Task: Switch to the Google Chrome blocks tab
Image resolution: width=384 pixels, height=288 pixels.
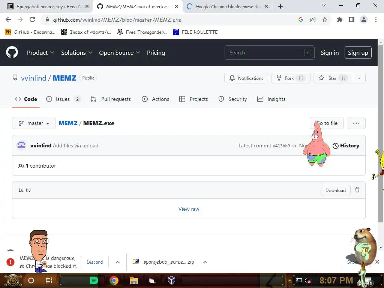Action: (x=227, y=7)
